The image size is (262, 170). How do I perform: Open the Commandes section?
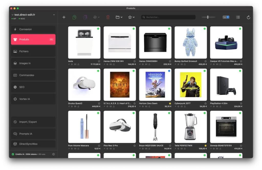(x=33, y=75)
